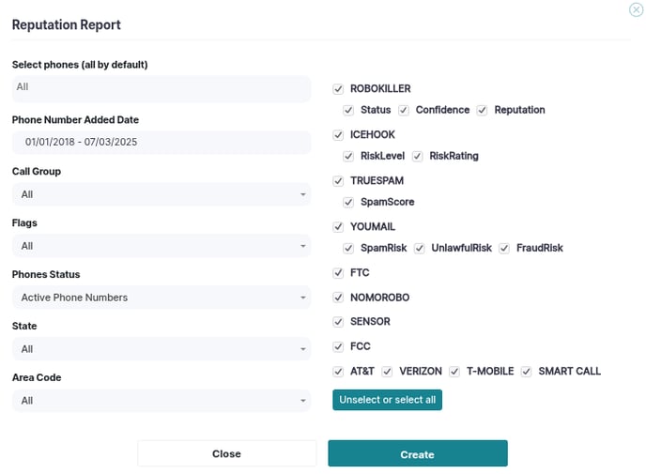Uncheck FraudRisk under YOUMAIL
This screenshot has height=474, width=646.
504,249
